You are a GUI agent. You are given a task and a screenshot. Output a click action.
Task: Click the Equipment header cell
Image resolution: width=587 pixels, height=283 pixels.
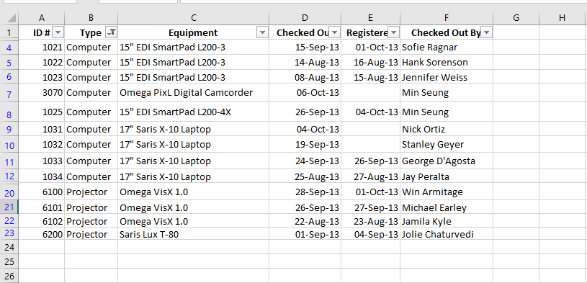[193, 32]
